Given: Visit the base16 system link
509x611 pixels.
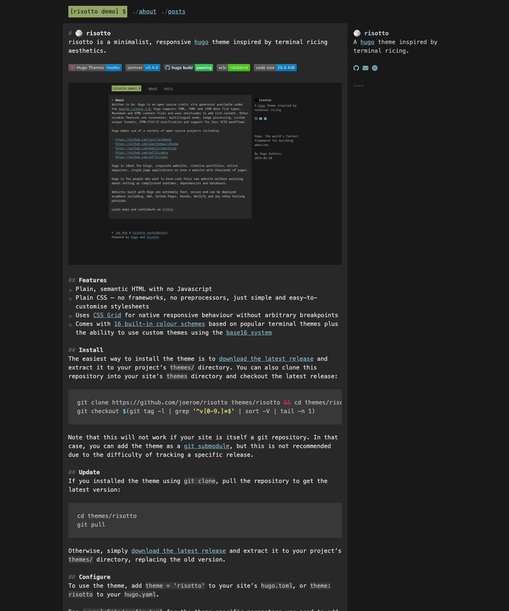Looking at the screenshot, I should 249,332.
